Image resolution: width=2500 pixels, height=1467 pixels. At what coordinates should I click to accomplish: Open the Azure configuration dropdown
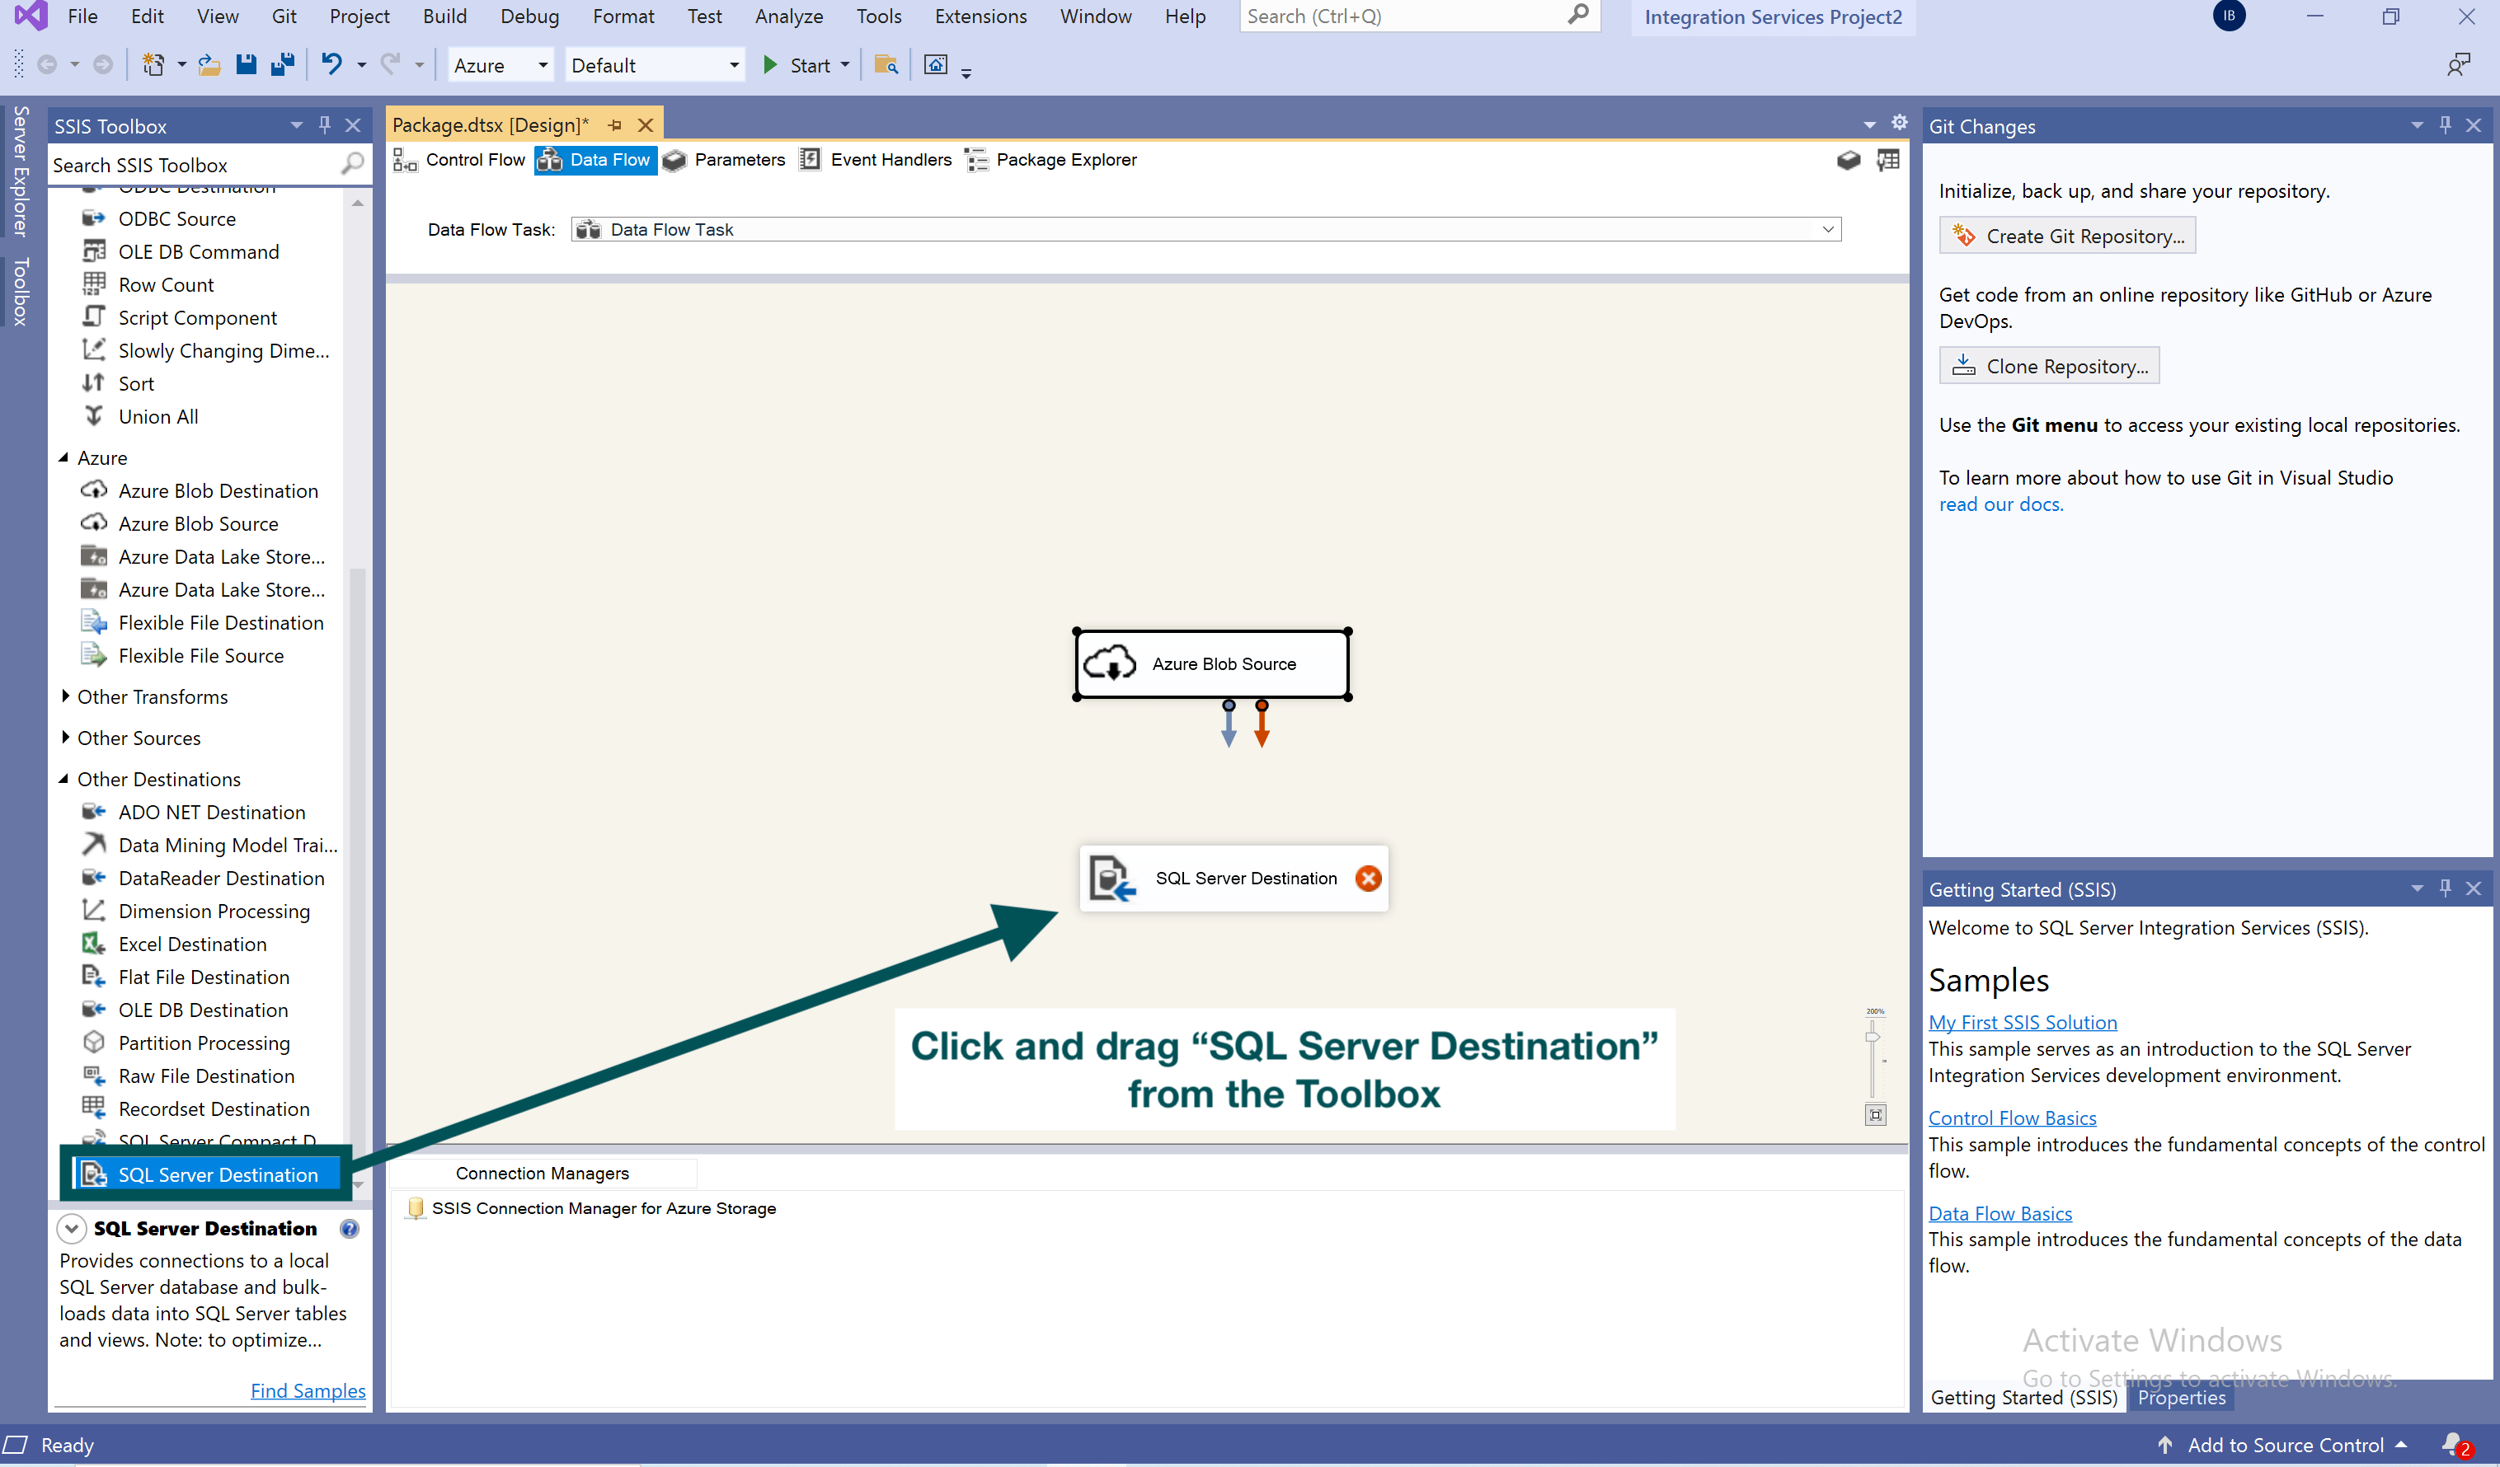coord(543,65)
